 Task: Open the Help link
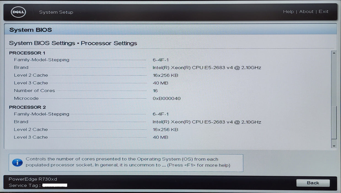point(288,12)
